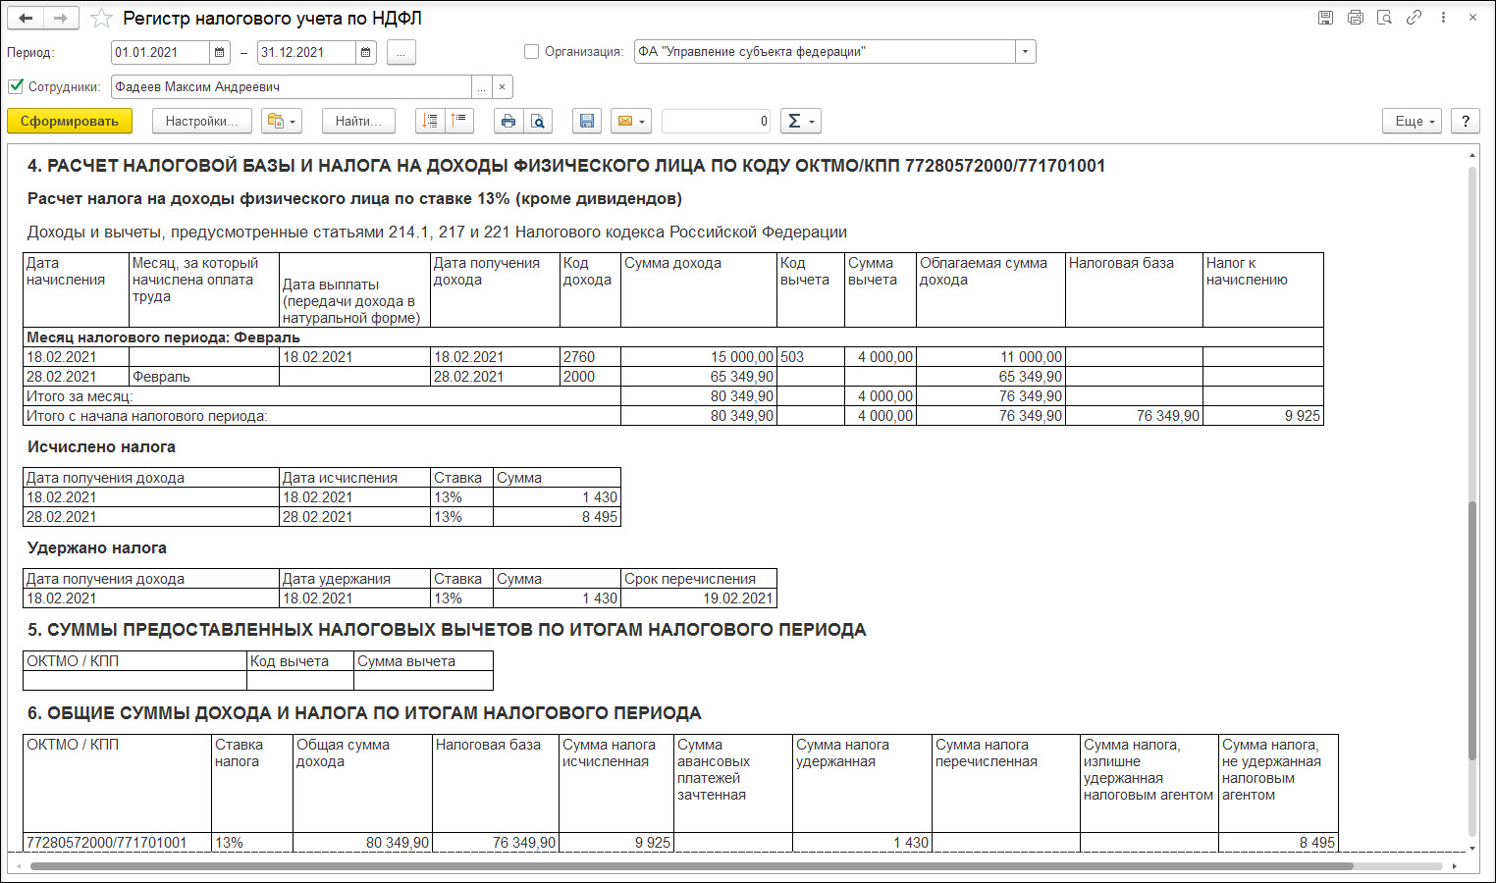Click the Найти... search button
1496x883 pixels.
point(358,121)
